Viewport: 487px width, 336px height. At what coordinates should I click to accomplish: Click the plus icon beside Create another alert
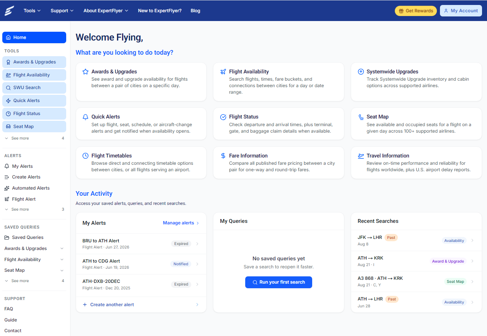[85, 305]
